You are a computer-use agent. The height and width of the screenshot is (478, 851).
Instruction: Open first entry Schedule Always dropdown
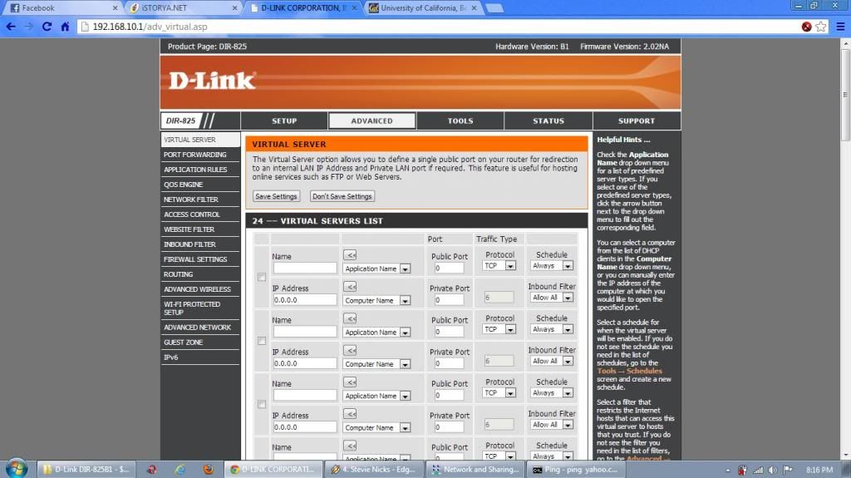point(552,266)
